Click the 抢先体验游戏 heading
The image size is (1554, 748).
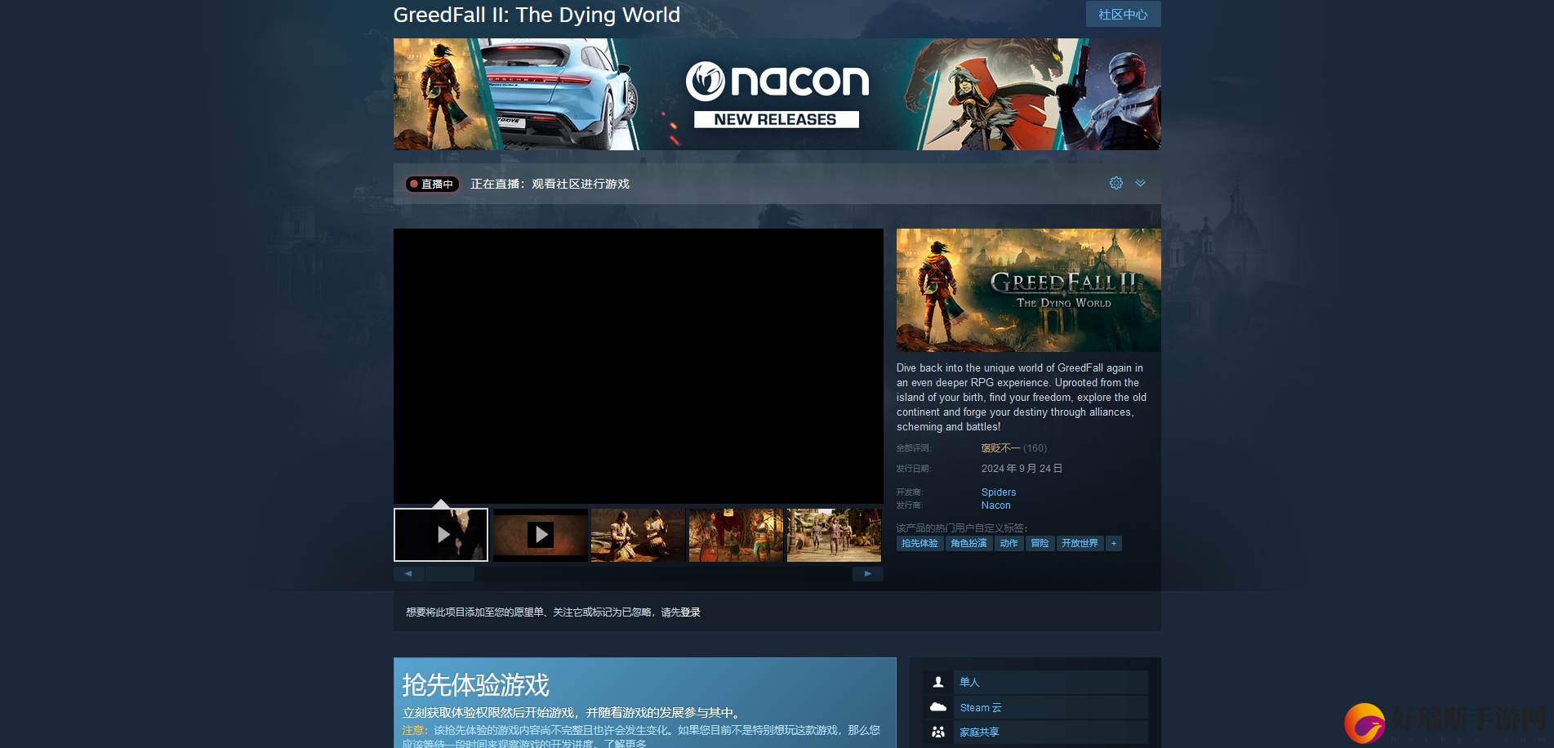point(475,684)
